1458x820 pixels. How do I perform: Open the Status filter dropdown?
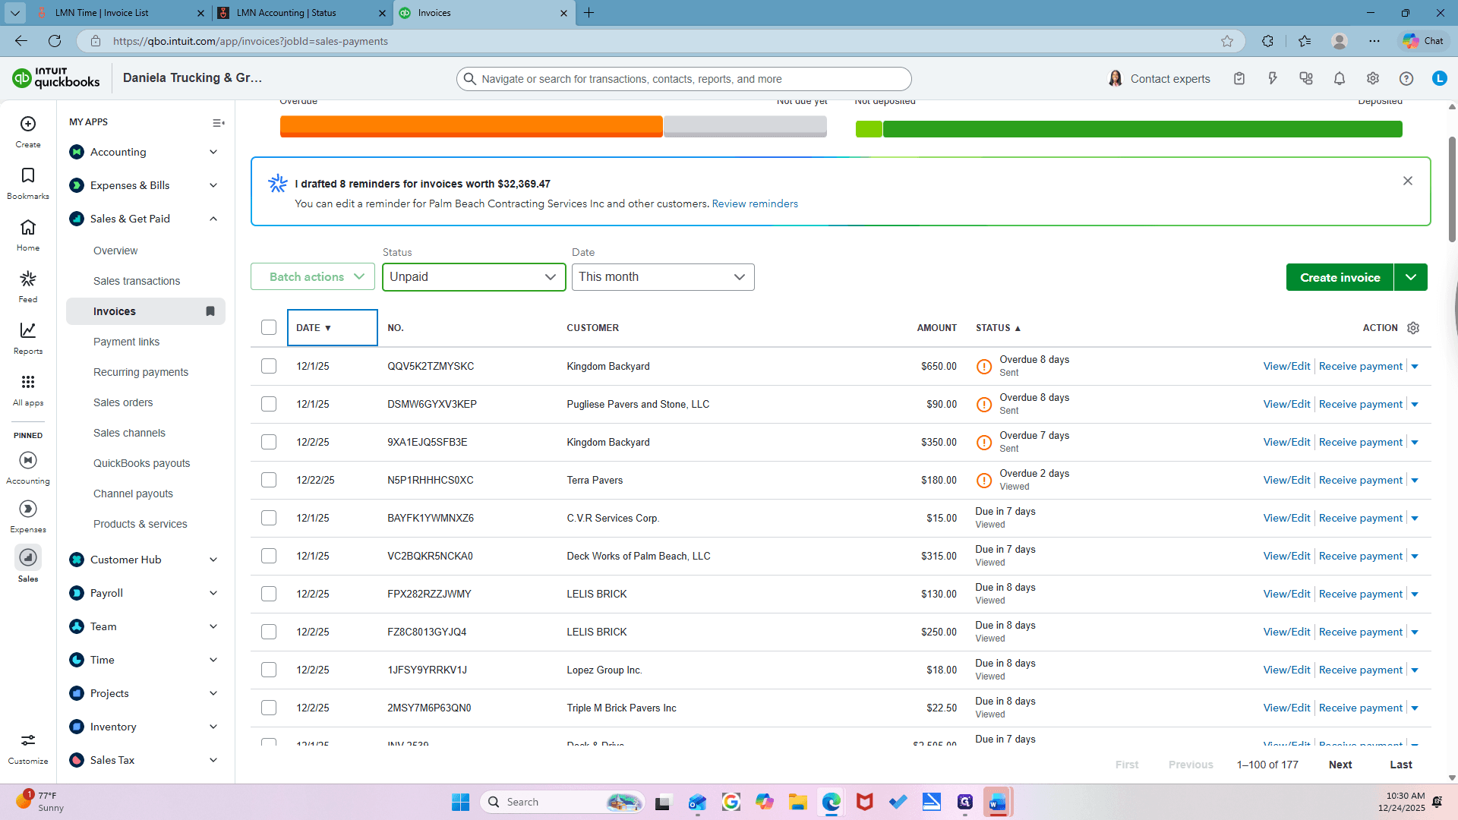point(474,277)
